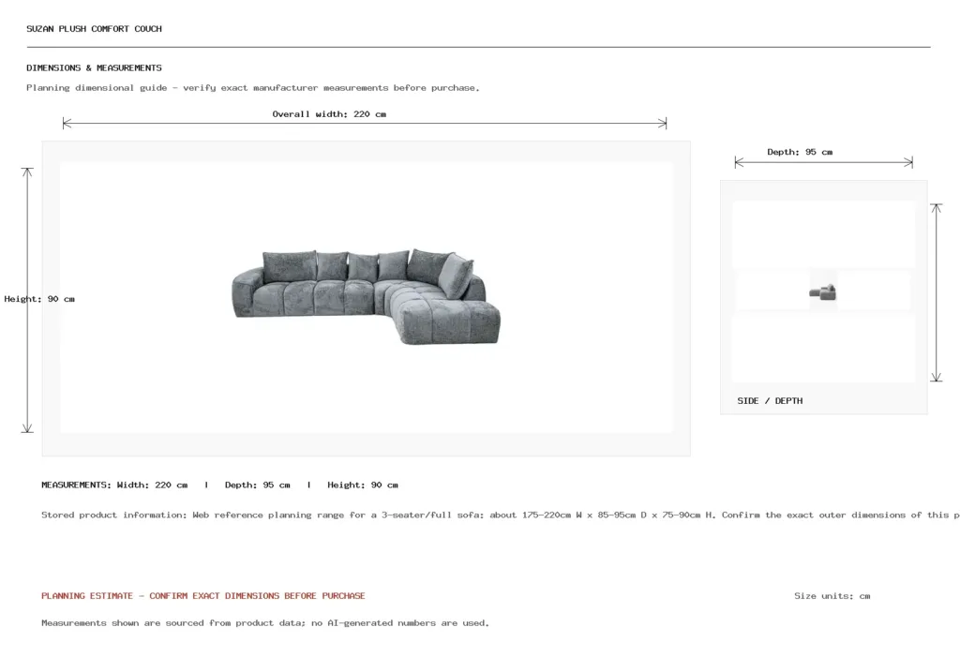Click the 'Measurements shown are sourced' note
This screenshot has height=672, width=960.
pos(265,623)
